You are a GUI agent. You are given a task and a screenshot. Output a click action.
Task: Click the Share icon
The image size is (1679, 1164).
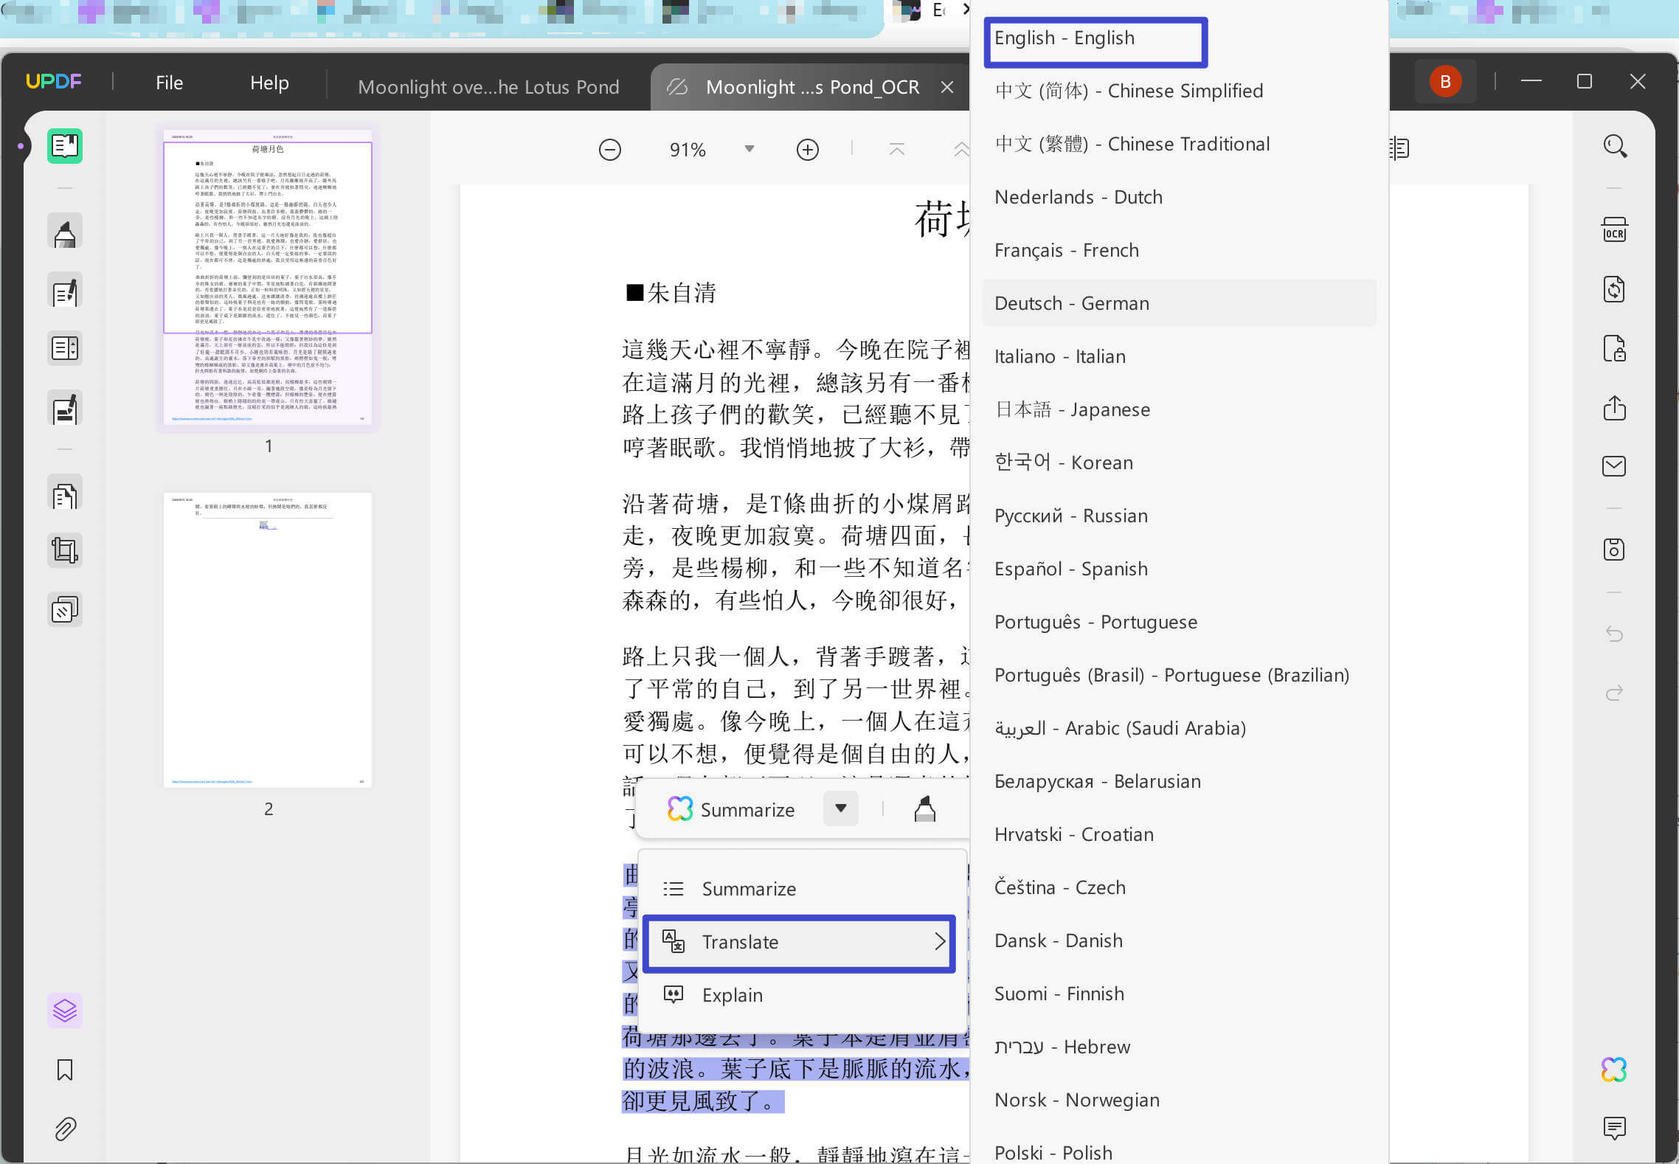coord(1614,407)
